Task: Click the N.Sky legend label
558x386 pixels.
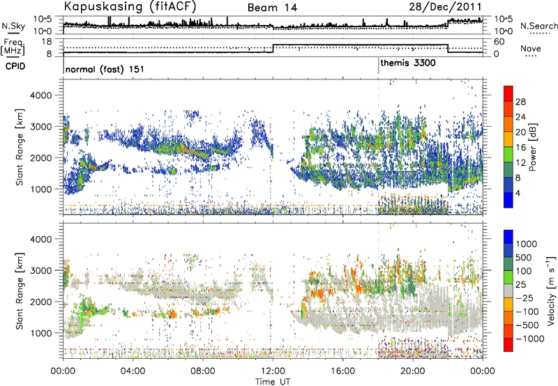Action: (13, 26)
